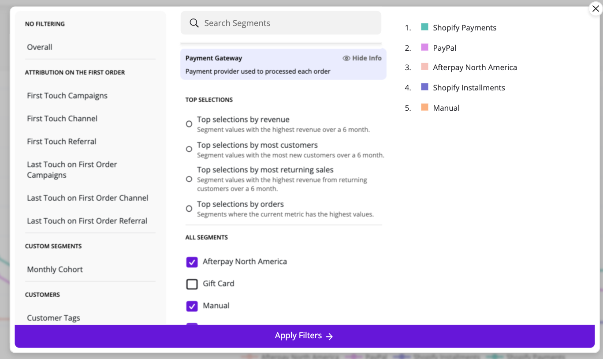This screenshot has width=603, height=359.
Task: Focus the Search Segments field
Action: coord(281,23)
